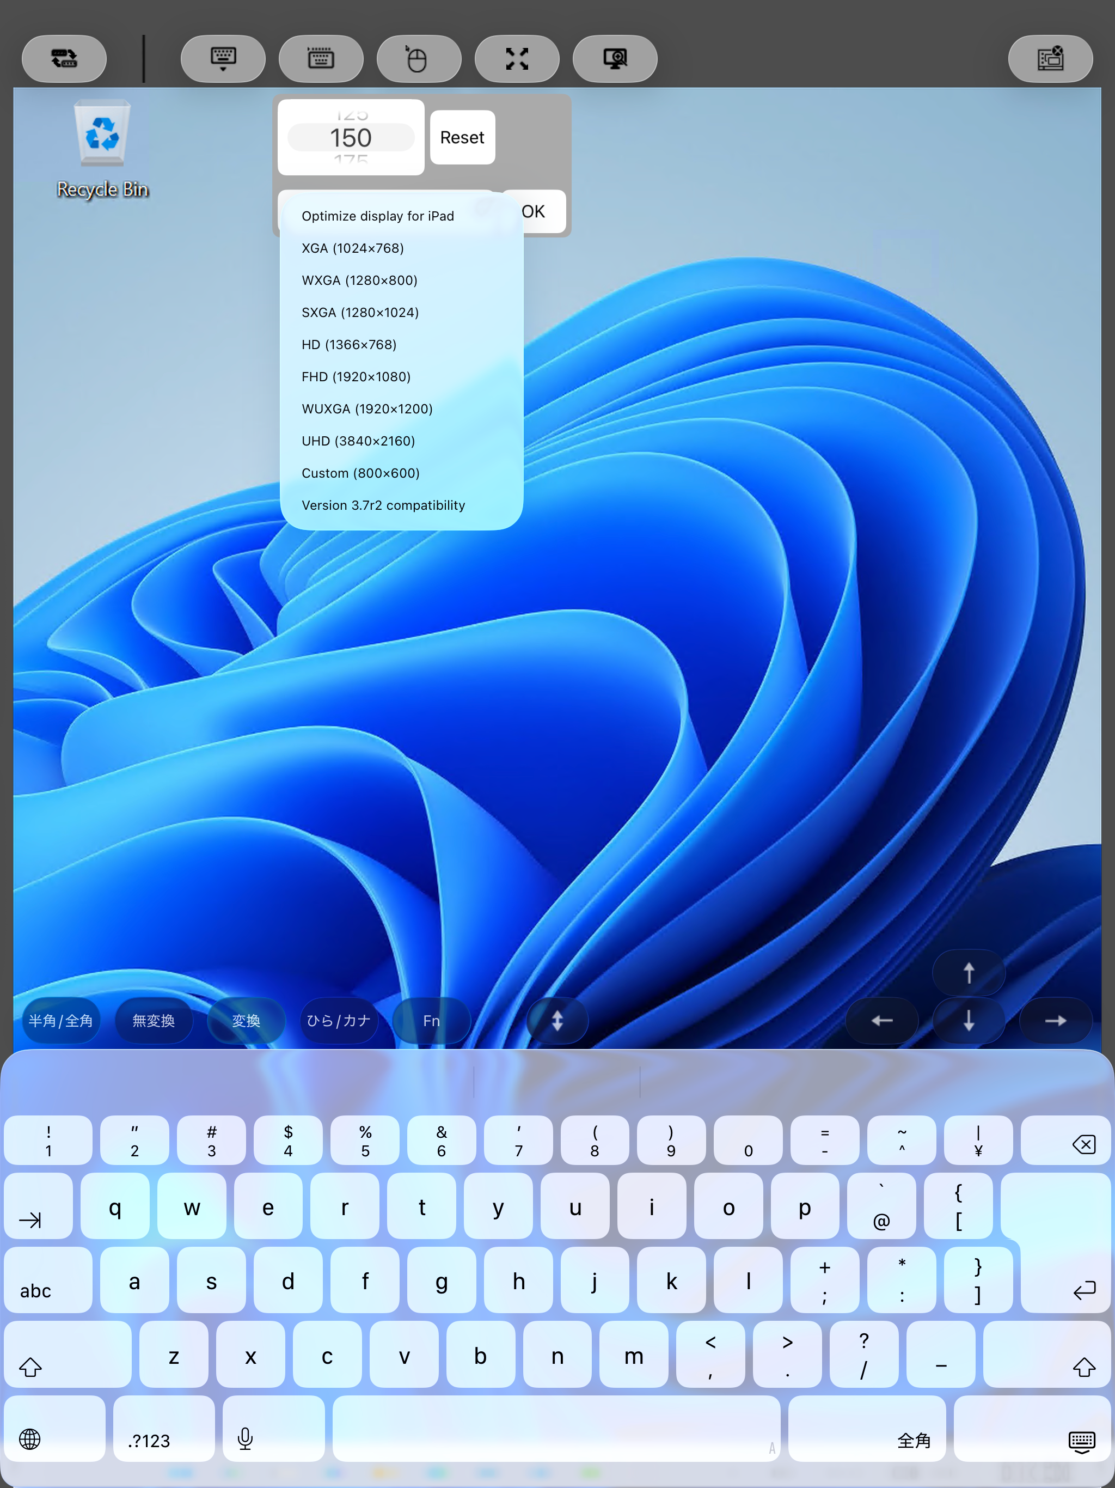Tap the microphone dictation key
The image size is (1115, 1488).
tap(274, 1428)
